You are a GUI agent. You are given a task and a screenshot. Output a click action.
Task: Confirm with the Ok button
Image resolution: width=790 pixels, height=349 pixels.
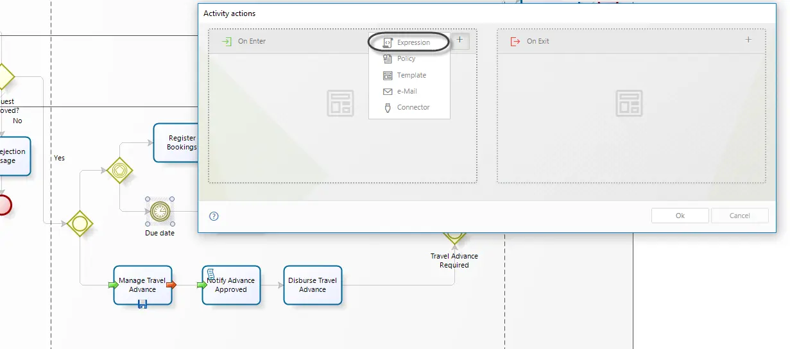click(x=680, y=216)
